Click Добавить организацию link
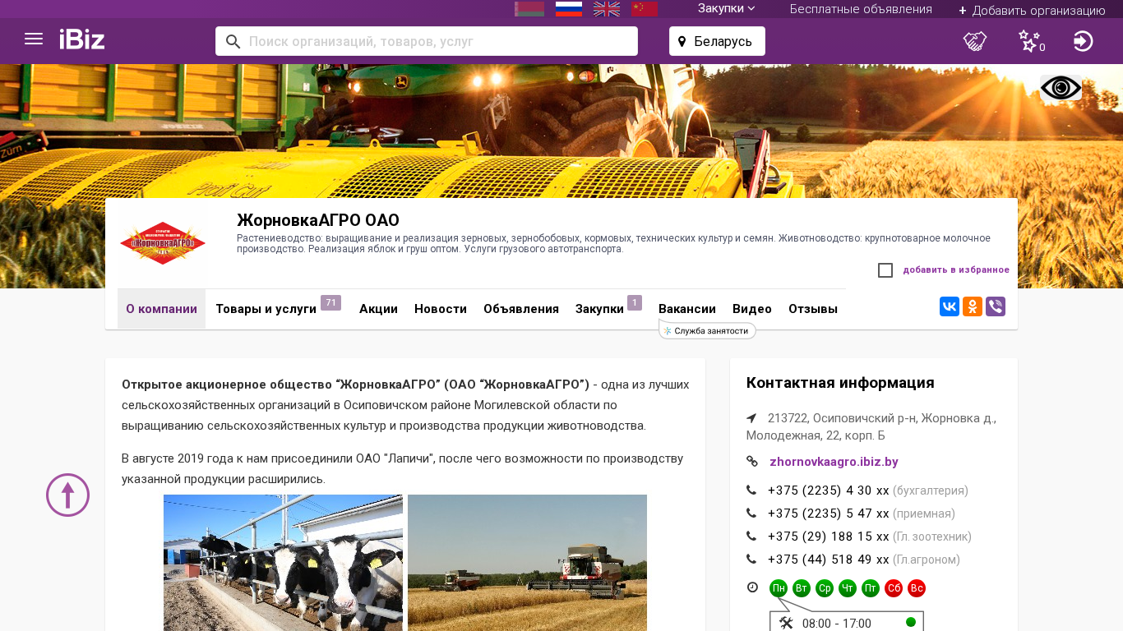 tap(1032, 10)
